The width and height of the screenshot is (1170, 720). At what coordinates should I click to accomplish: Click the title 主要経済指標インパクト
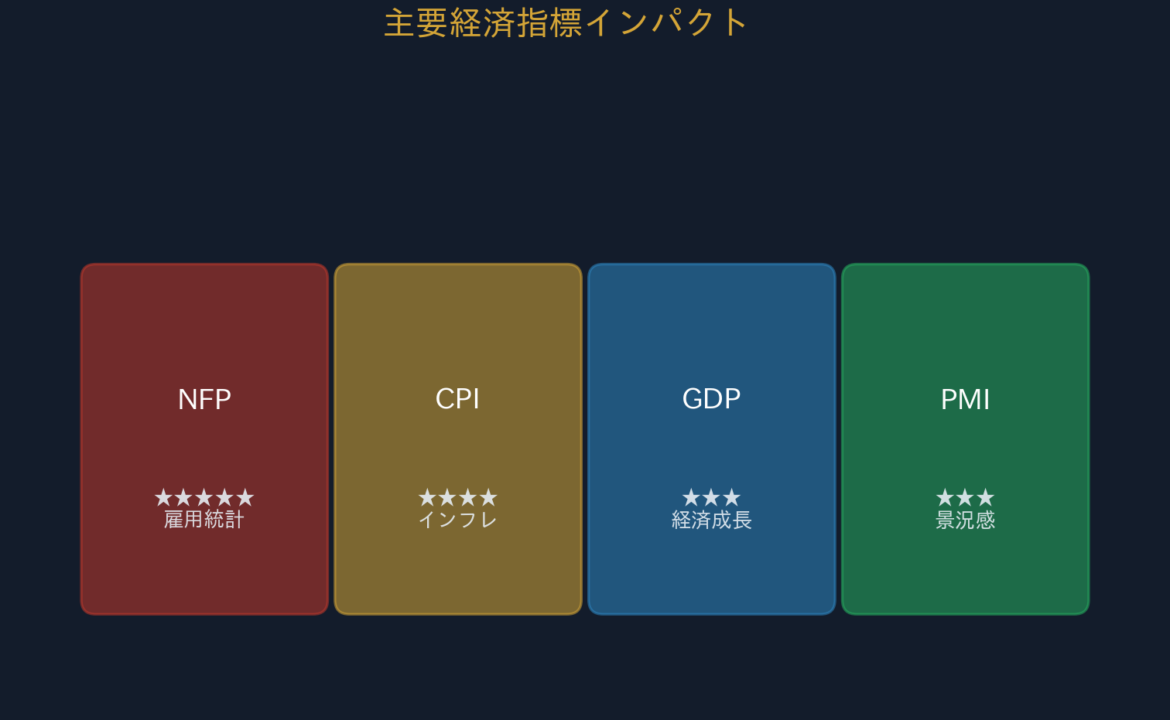click(x=566, y=23)
